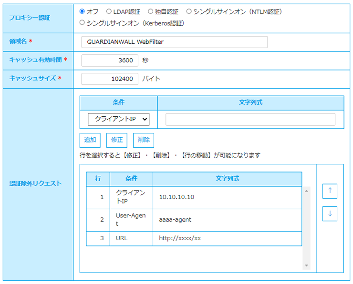Screen dimensions: 353x284
Task: Click the move row up arrow button
Action: [x=330, y=191]
